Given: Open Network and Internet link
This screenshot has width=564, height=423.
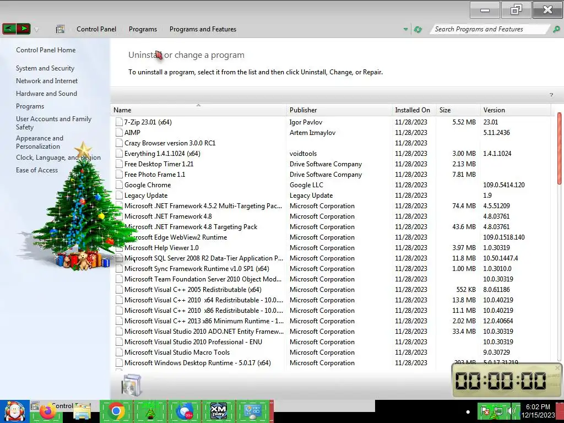Looking at the screenshot, I should [47, 81].
